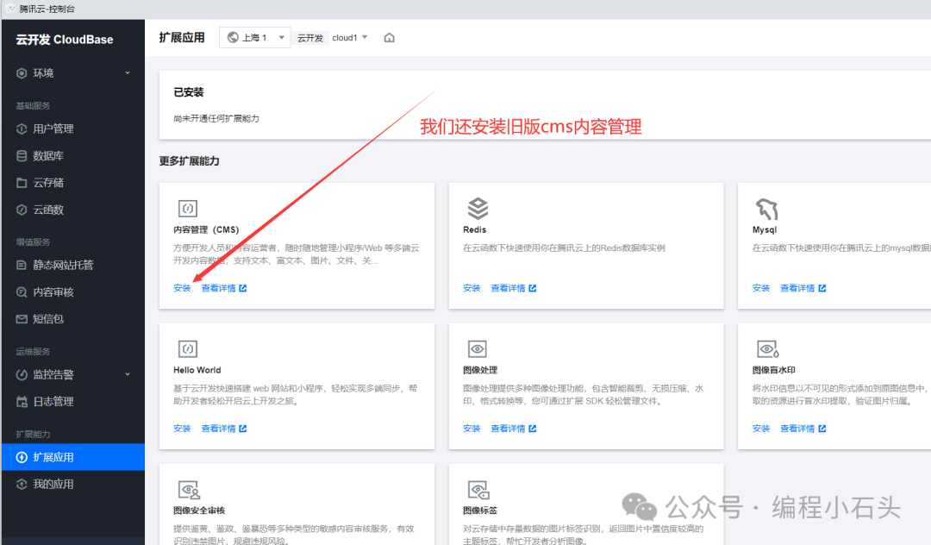
Task: Install the Mysql extension
Action: click(x=760, y=288)
